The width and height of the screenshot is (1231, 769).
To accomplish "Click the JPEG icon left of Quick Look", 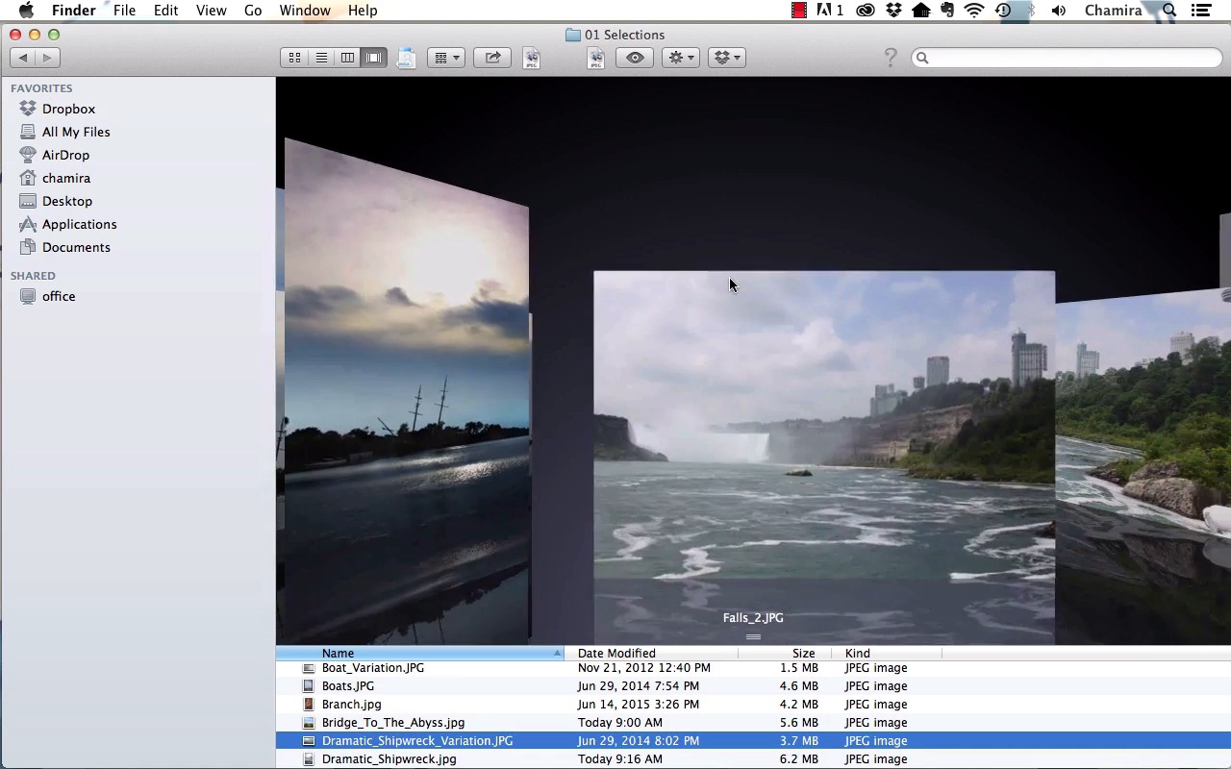I will [596, 59].
